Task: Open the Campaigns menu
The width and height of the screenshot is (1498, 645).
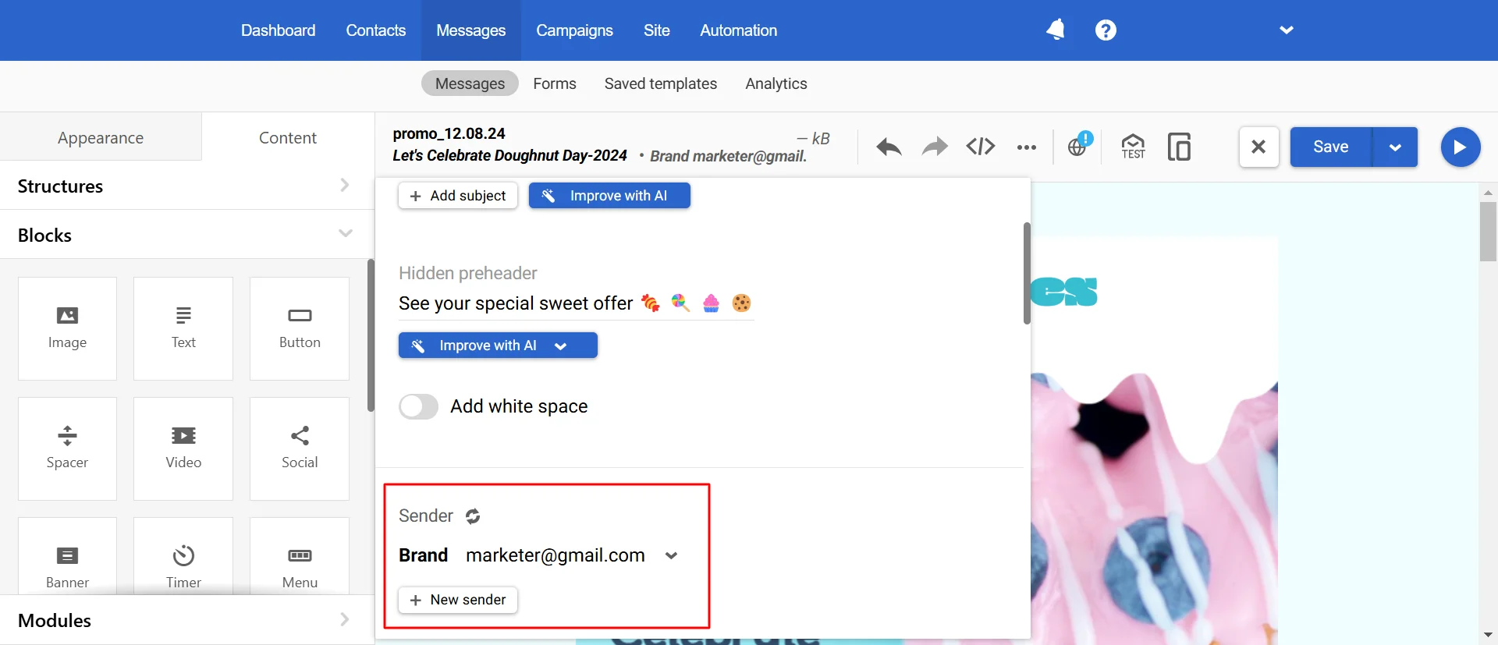Action: pyautogui.click(x=574, y=30)
